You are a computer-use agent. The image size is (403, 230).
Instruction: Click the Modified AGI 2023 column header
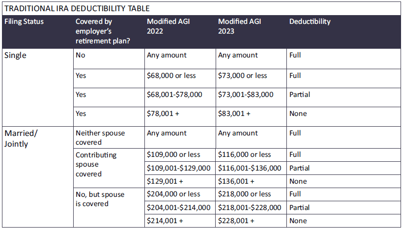click(237, 26)
